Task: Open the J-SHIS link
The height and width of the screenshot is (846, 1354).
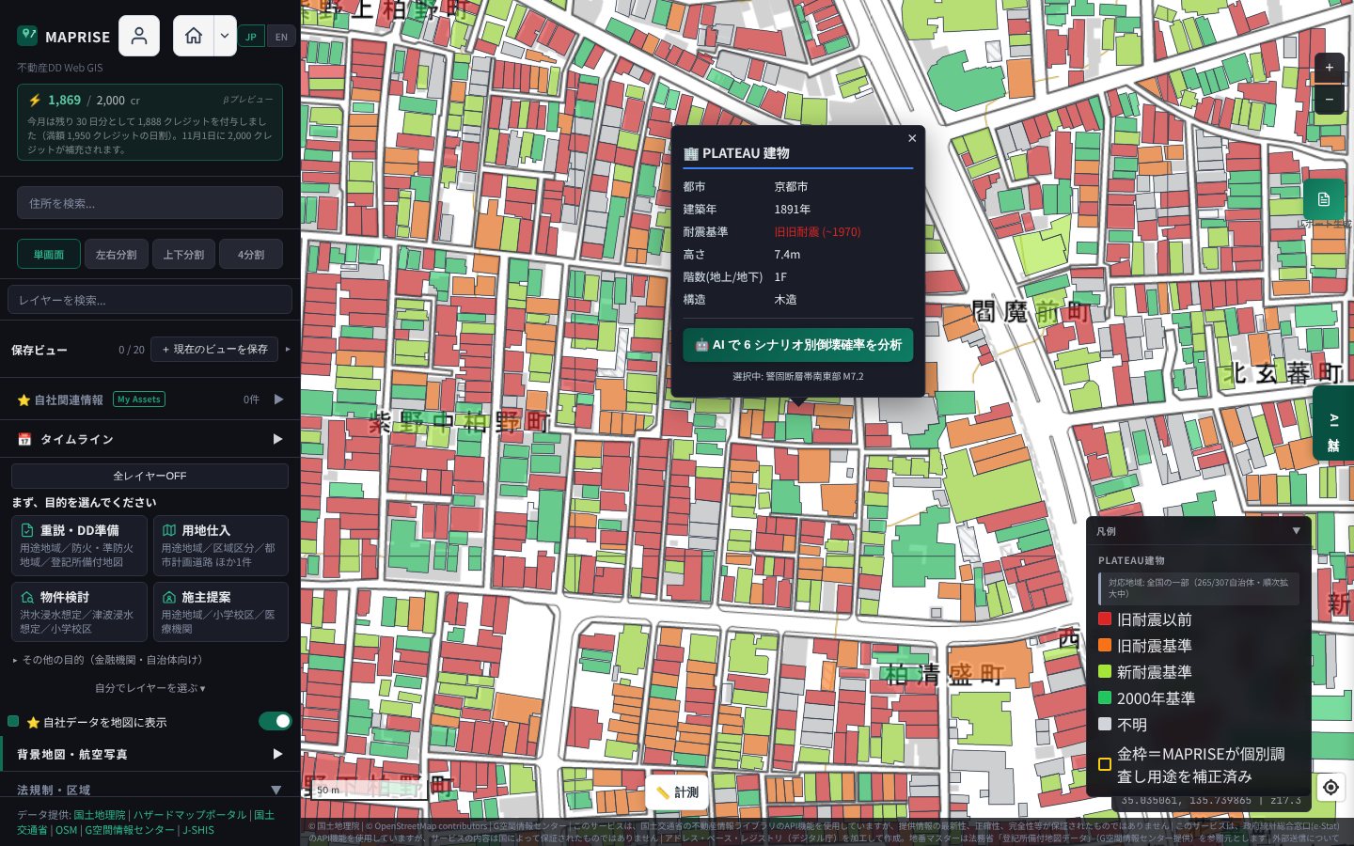Action: [x=198, y=830]
